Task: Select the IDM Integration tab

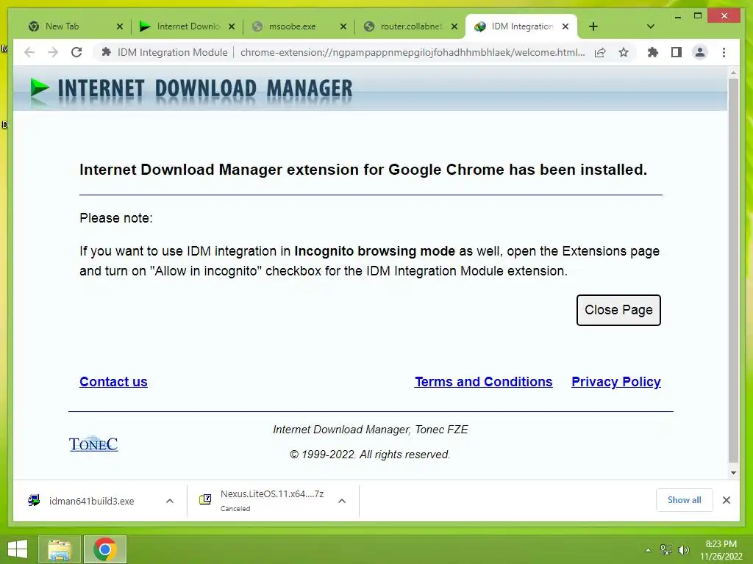Action: coord(521,26)
